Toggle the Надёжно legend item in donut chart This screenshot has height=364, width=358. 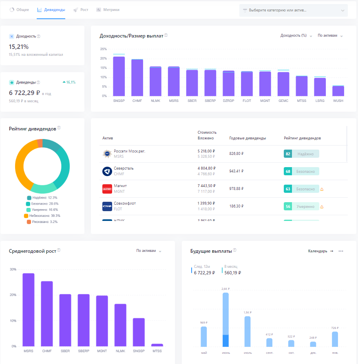(x=42, y=198)
